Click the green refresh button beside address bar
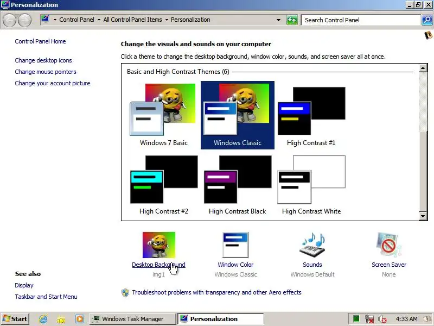434x326 pixels. 292,20
